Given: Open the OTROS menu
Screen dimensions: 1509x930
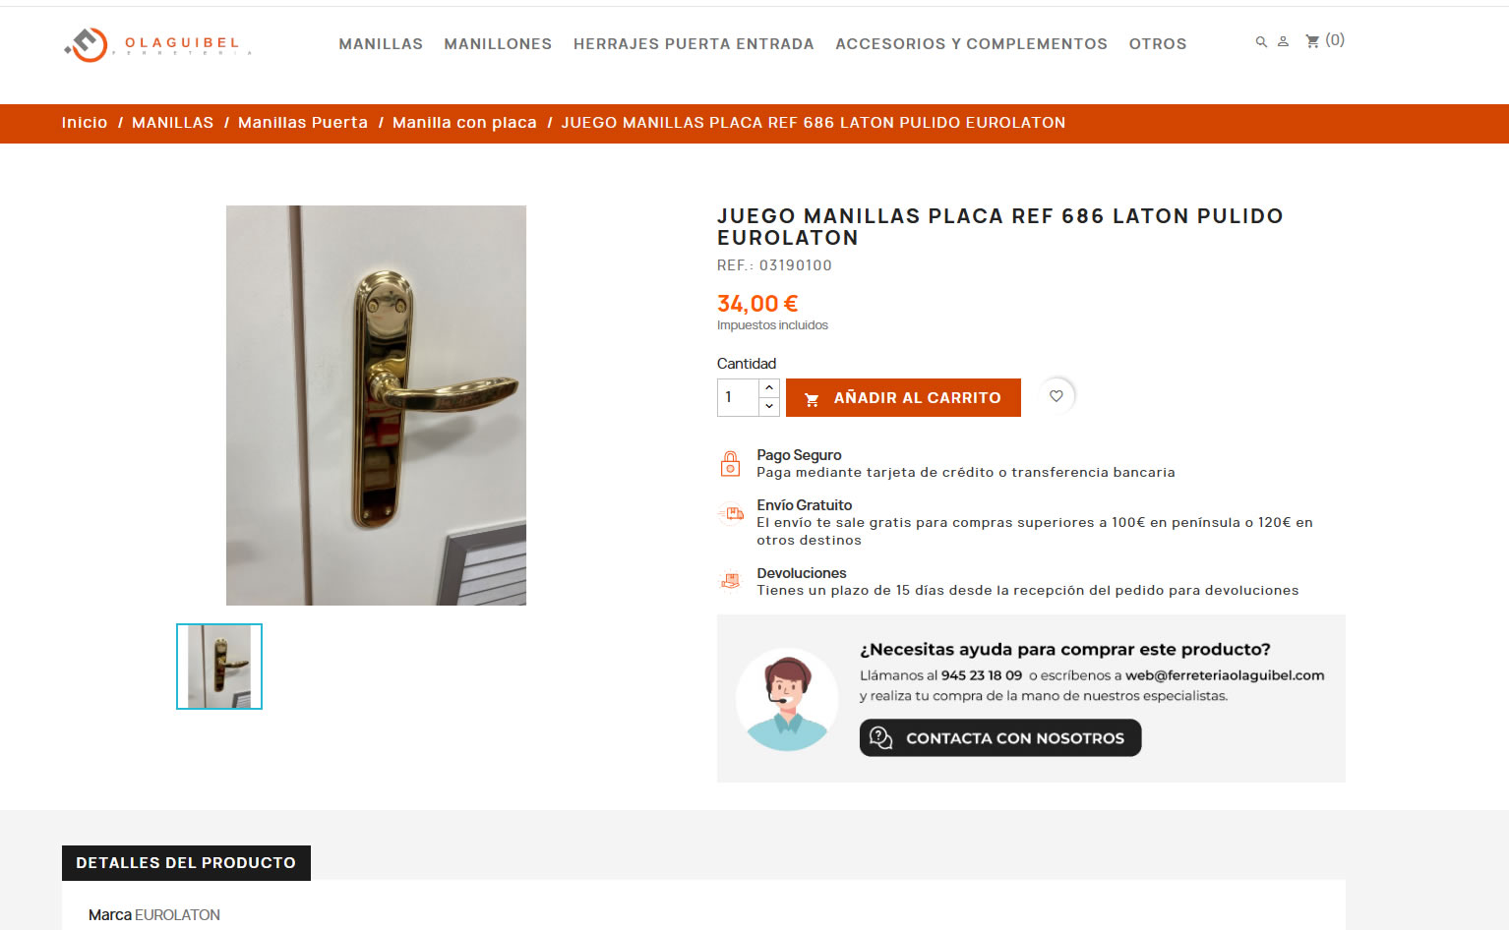Looking at the screenshot, I should 1158,44.
